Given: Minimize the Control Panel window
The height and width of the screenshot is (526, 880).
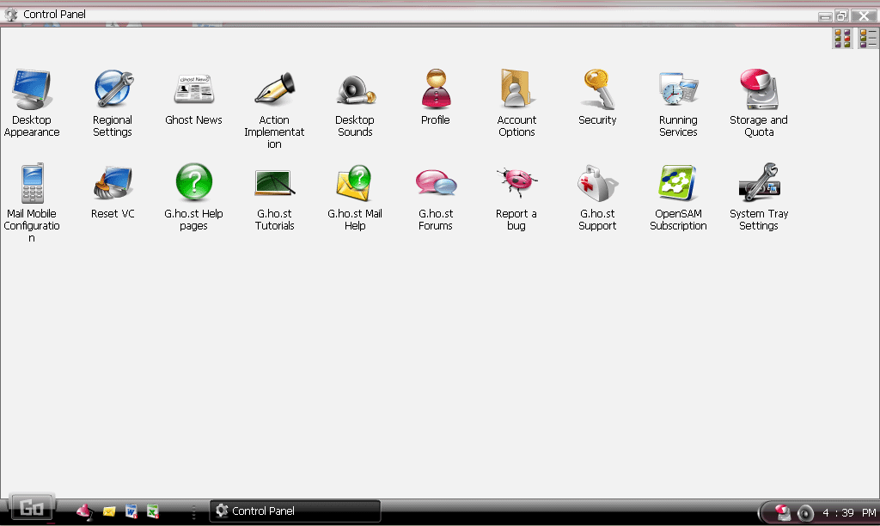Looking at the screenshot, I should click(x=825, y=16).
